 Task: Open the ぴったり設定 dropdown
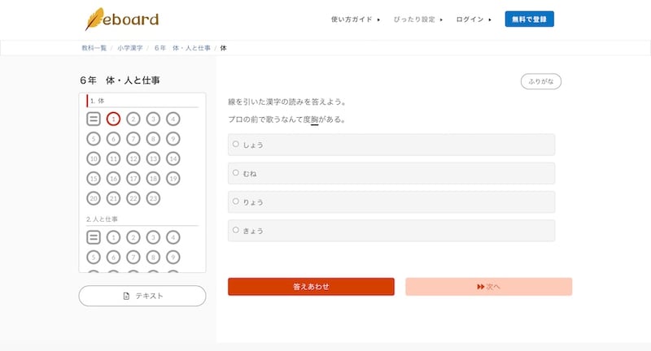[x=418, y=19]
